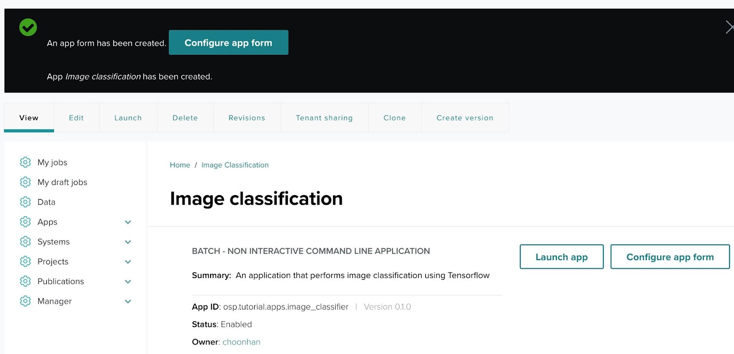Image resolution: width=734 pixels, height=354 pixels.
Task: Click the gear icon next to Projects
Action: pos(25,261)
